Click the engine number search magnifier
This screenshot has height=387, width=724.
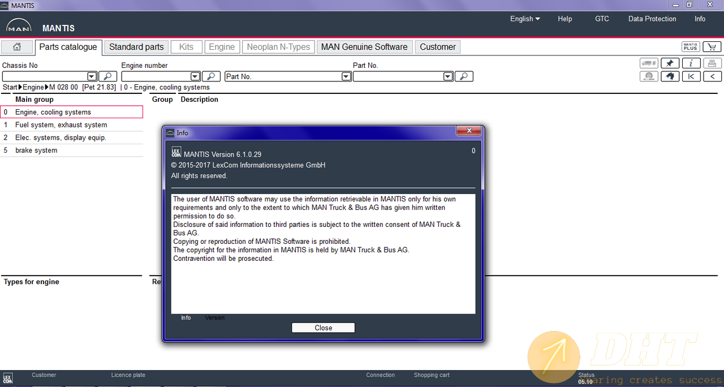[211, 76]
